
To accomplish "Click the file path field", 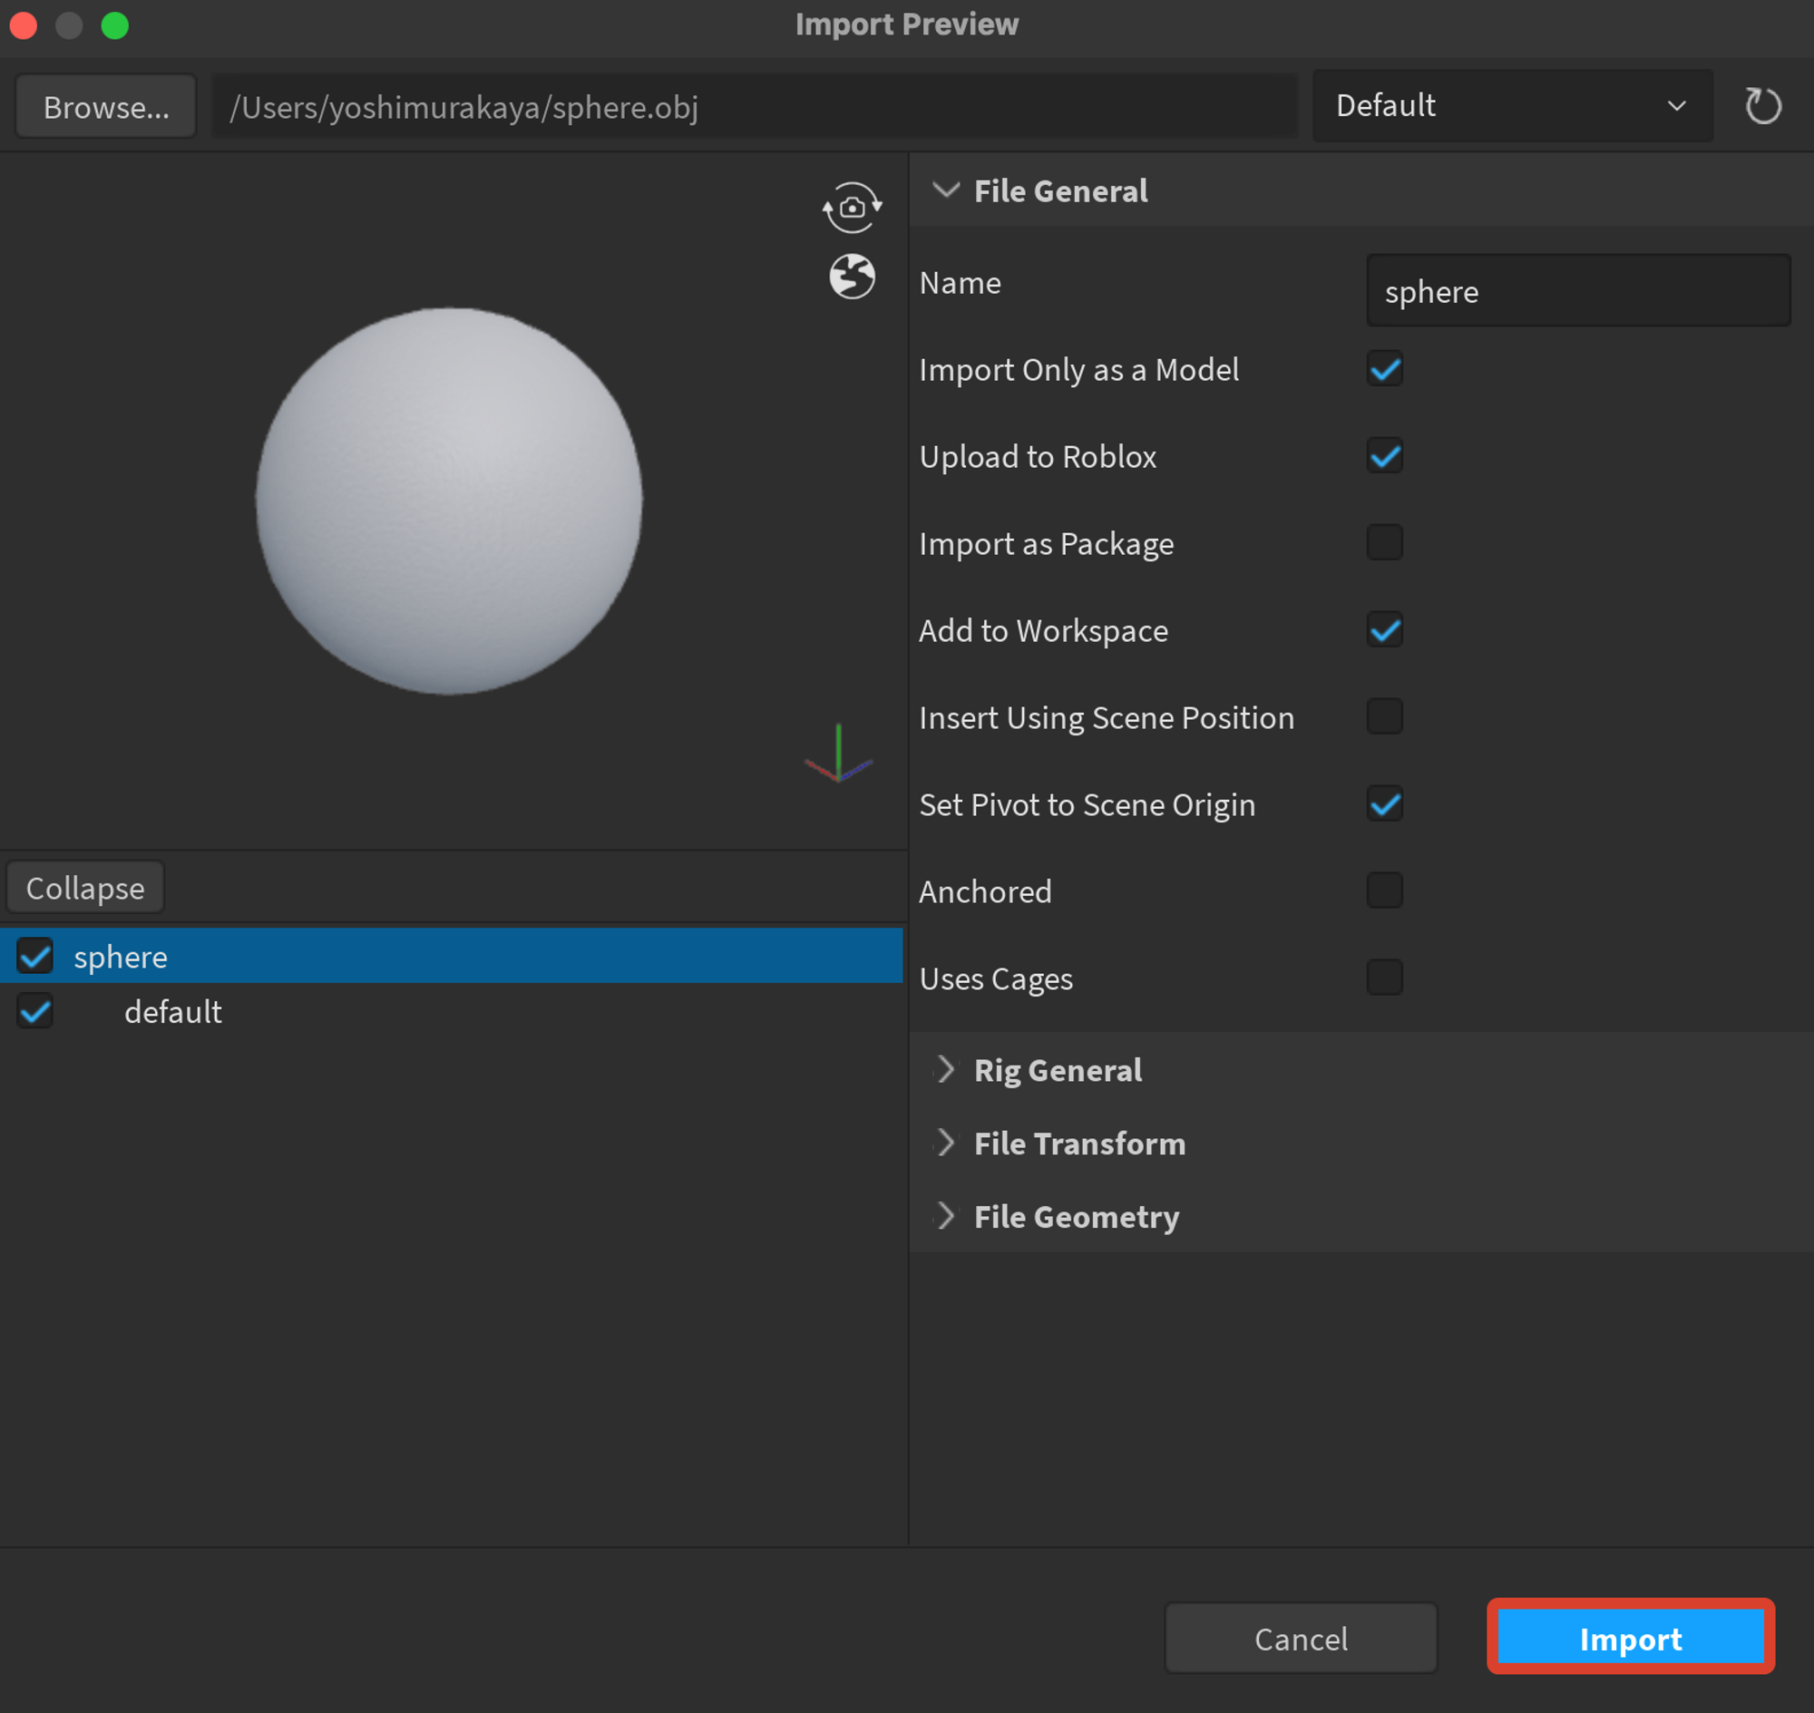I will (754, 107).
